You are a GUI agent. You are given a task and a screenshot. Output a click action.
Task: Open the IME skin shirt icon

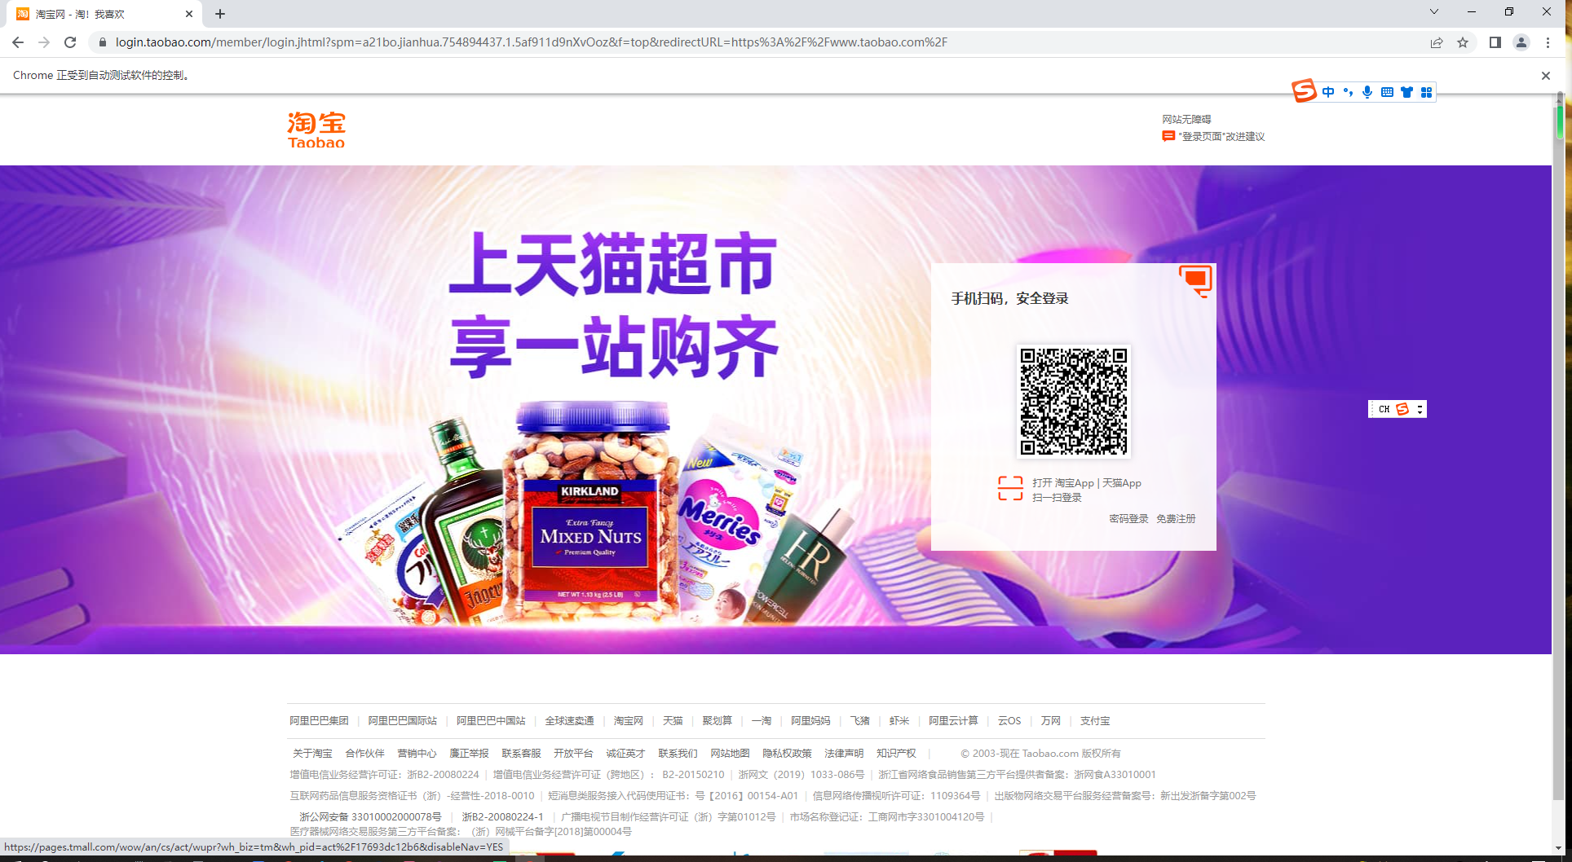[x=1406, y=92]
